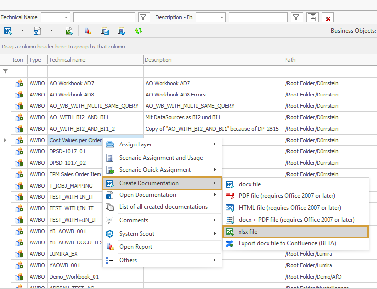Viewport: 377px width, 289px height.
Task: Click the filter icon beside Technical Name field
Action: [144, 18]
